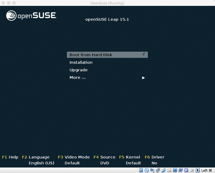Click the DVD source value
Screen dimensions: 215x173
coord(105,163)
